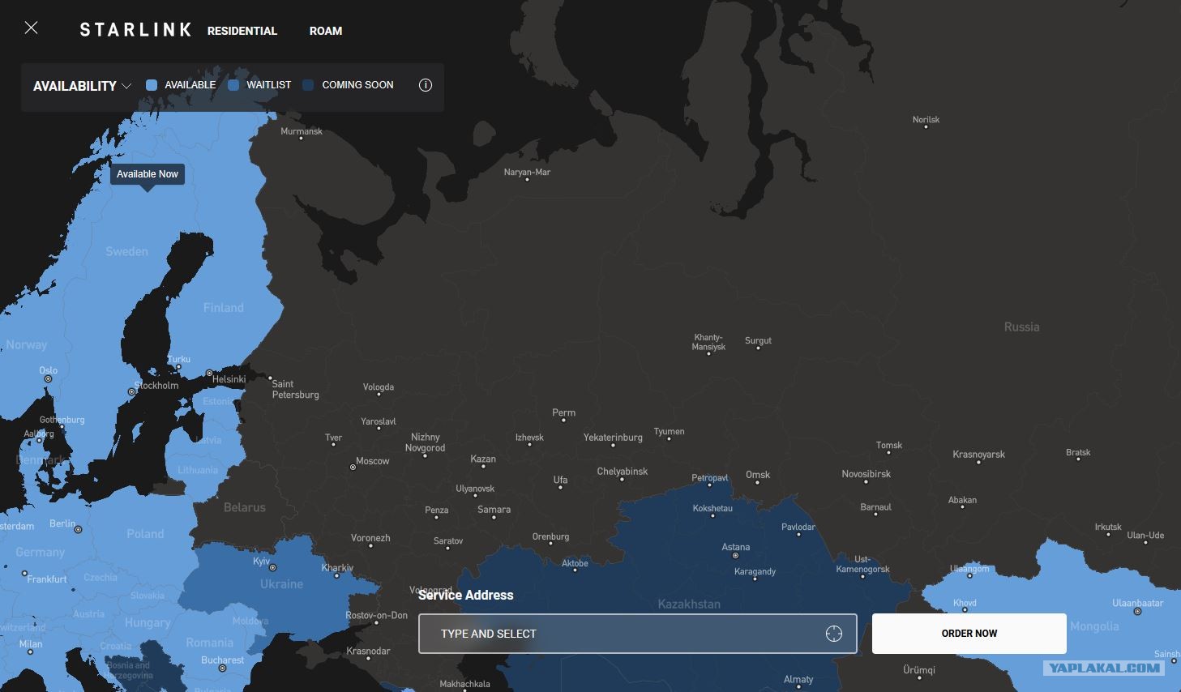The image size is (1181, 692).
Task: Close the map with the X icon
Action: tap(31, 28)
